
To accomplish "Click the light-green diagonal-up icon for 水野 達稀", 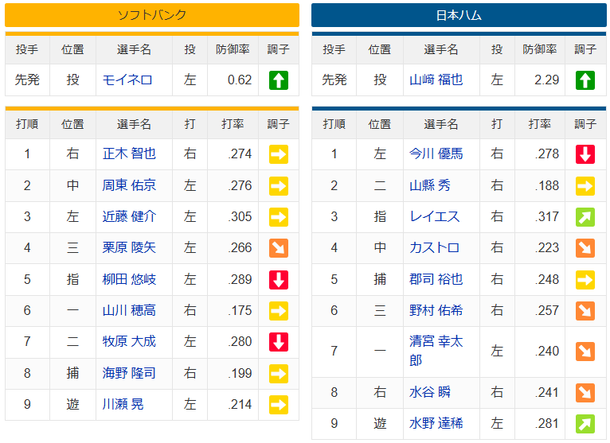I will [585, 424].
